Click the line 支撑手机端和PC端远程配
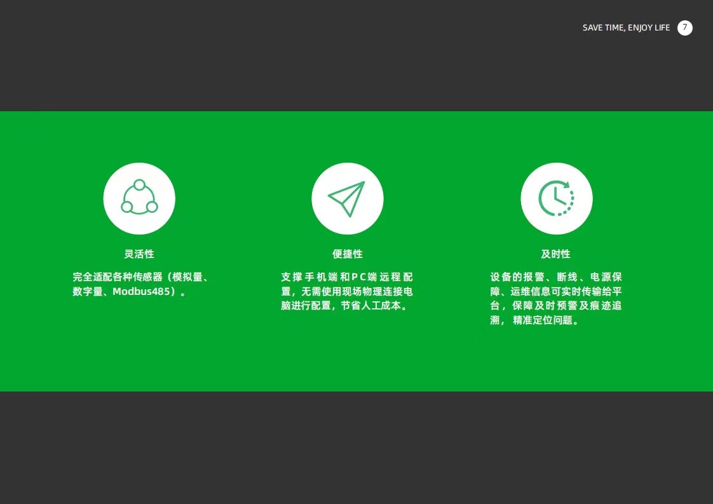 pyautogui.click(x=347, y=277)
